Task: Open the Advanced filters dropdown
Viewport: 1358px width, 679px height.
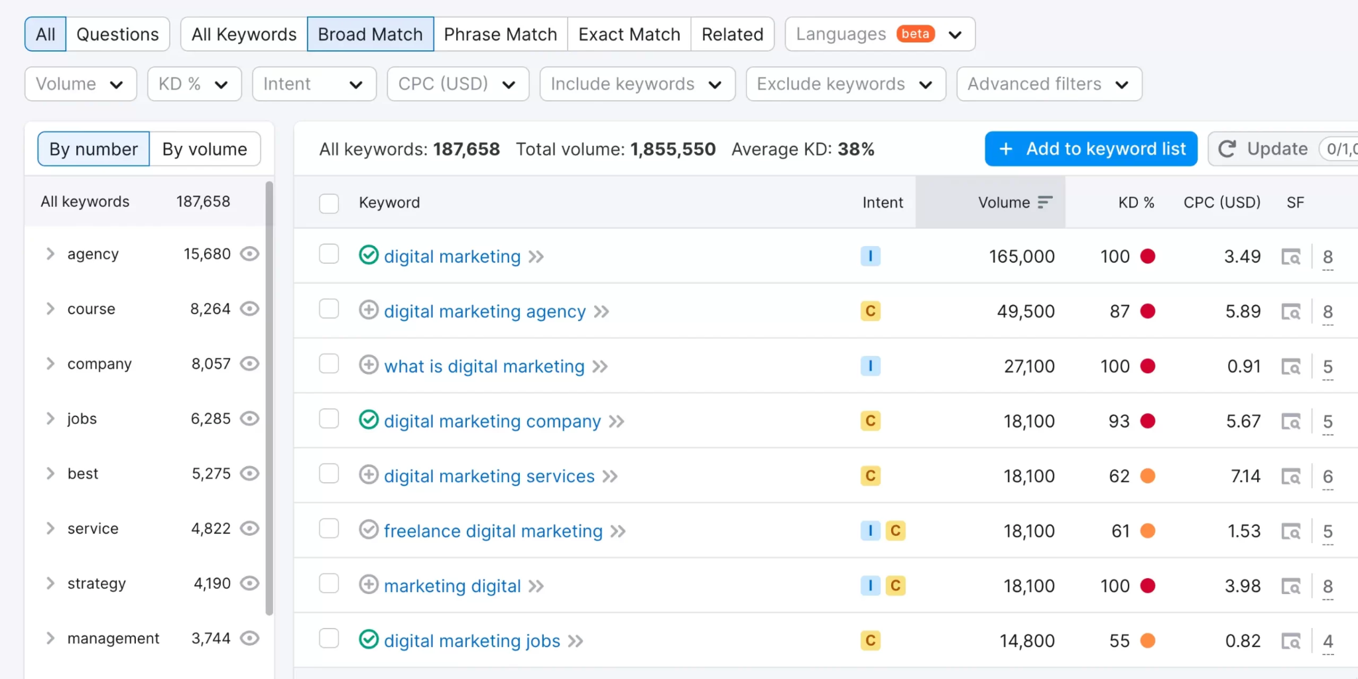Action: coord(1048,84)
